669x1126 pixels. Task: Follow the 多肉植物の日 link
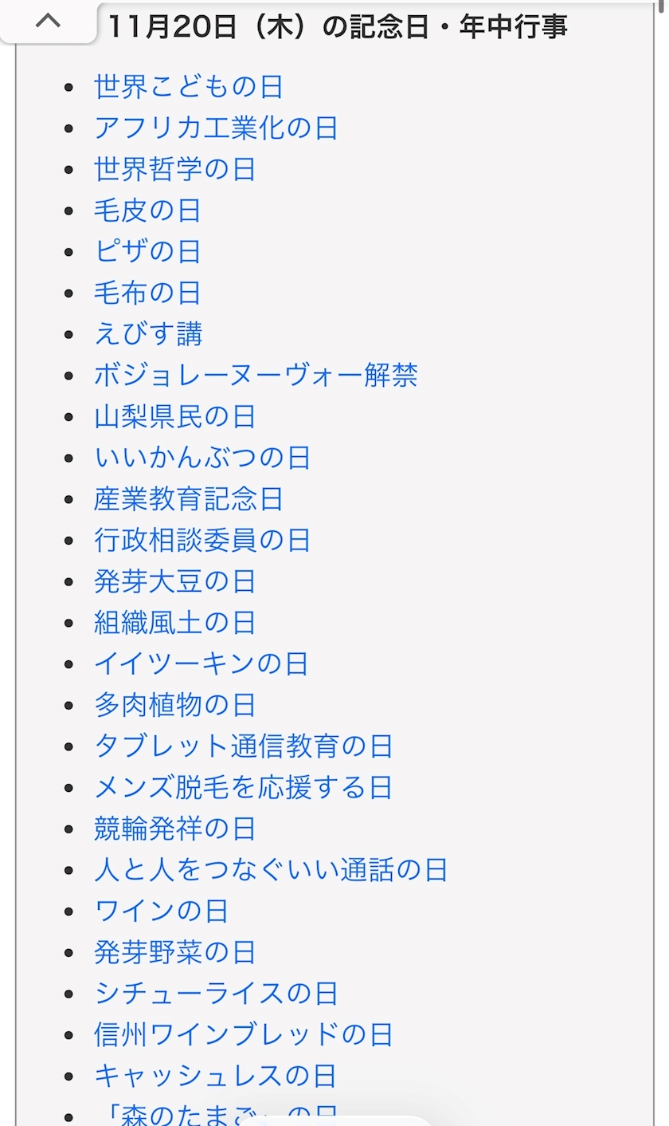point(174,705)
